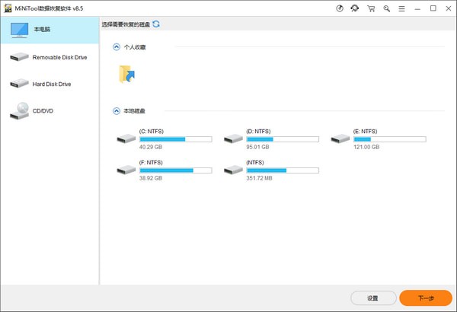The width and height of the screenshot is (457, 312).
Task: Choose the E: NTFS 121.00 GB drive
Action: click(378, 138)
